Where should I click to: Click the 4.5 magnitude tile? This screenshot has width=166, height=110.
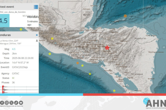coord(5,20)
